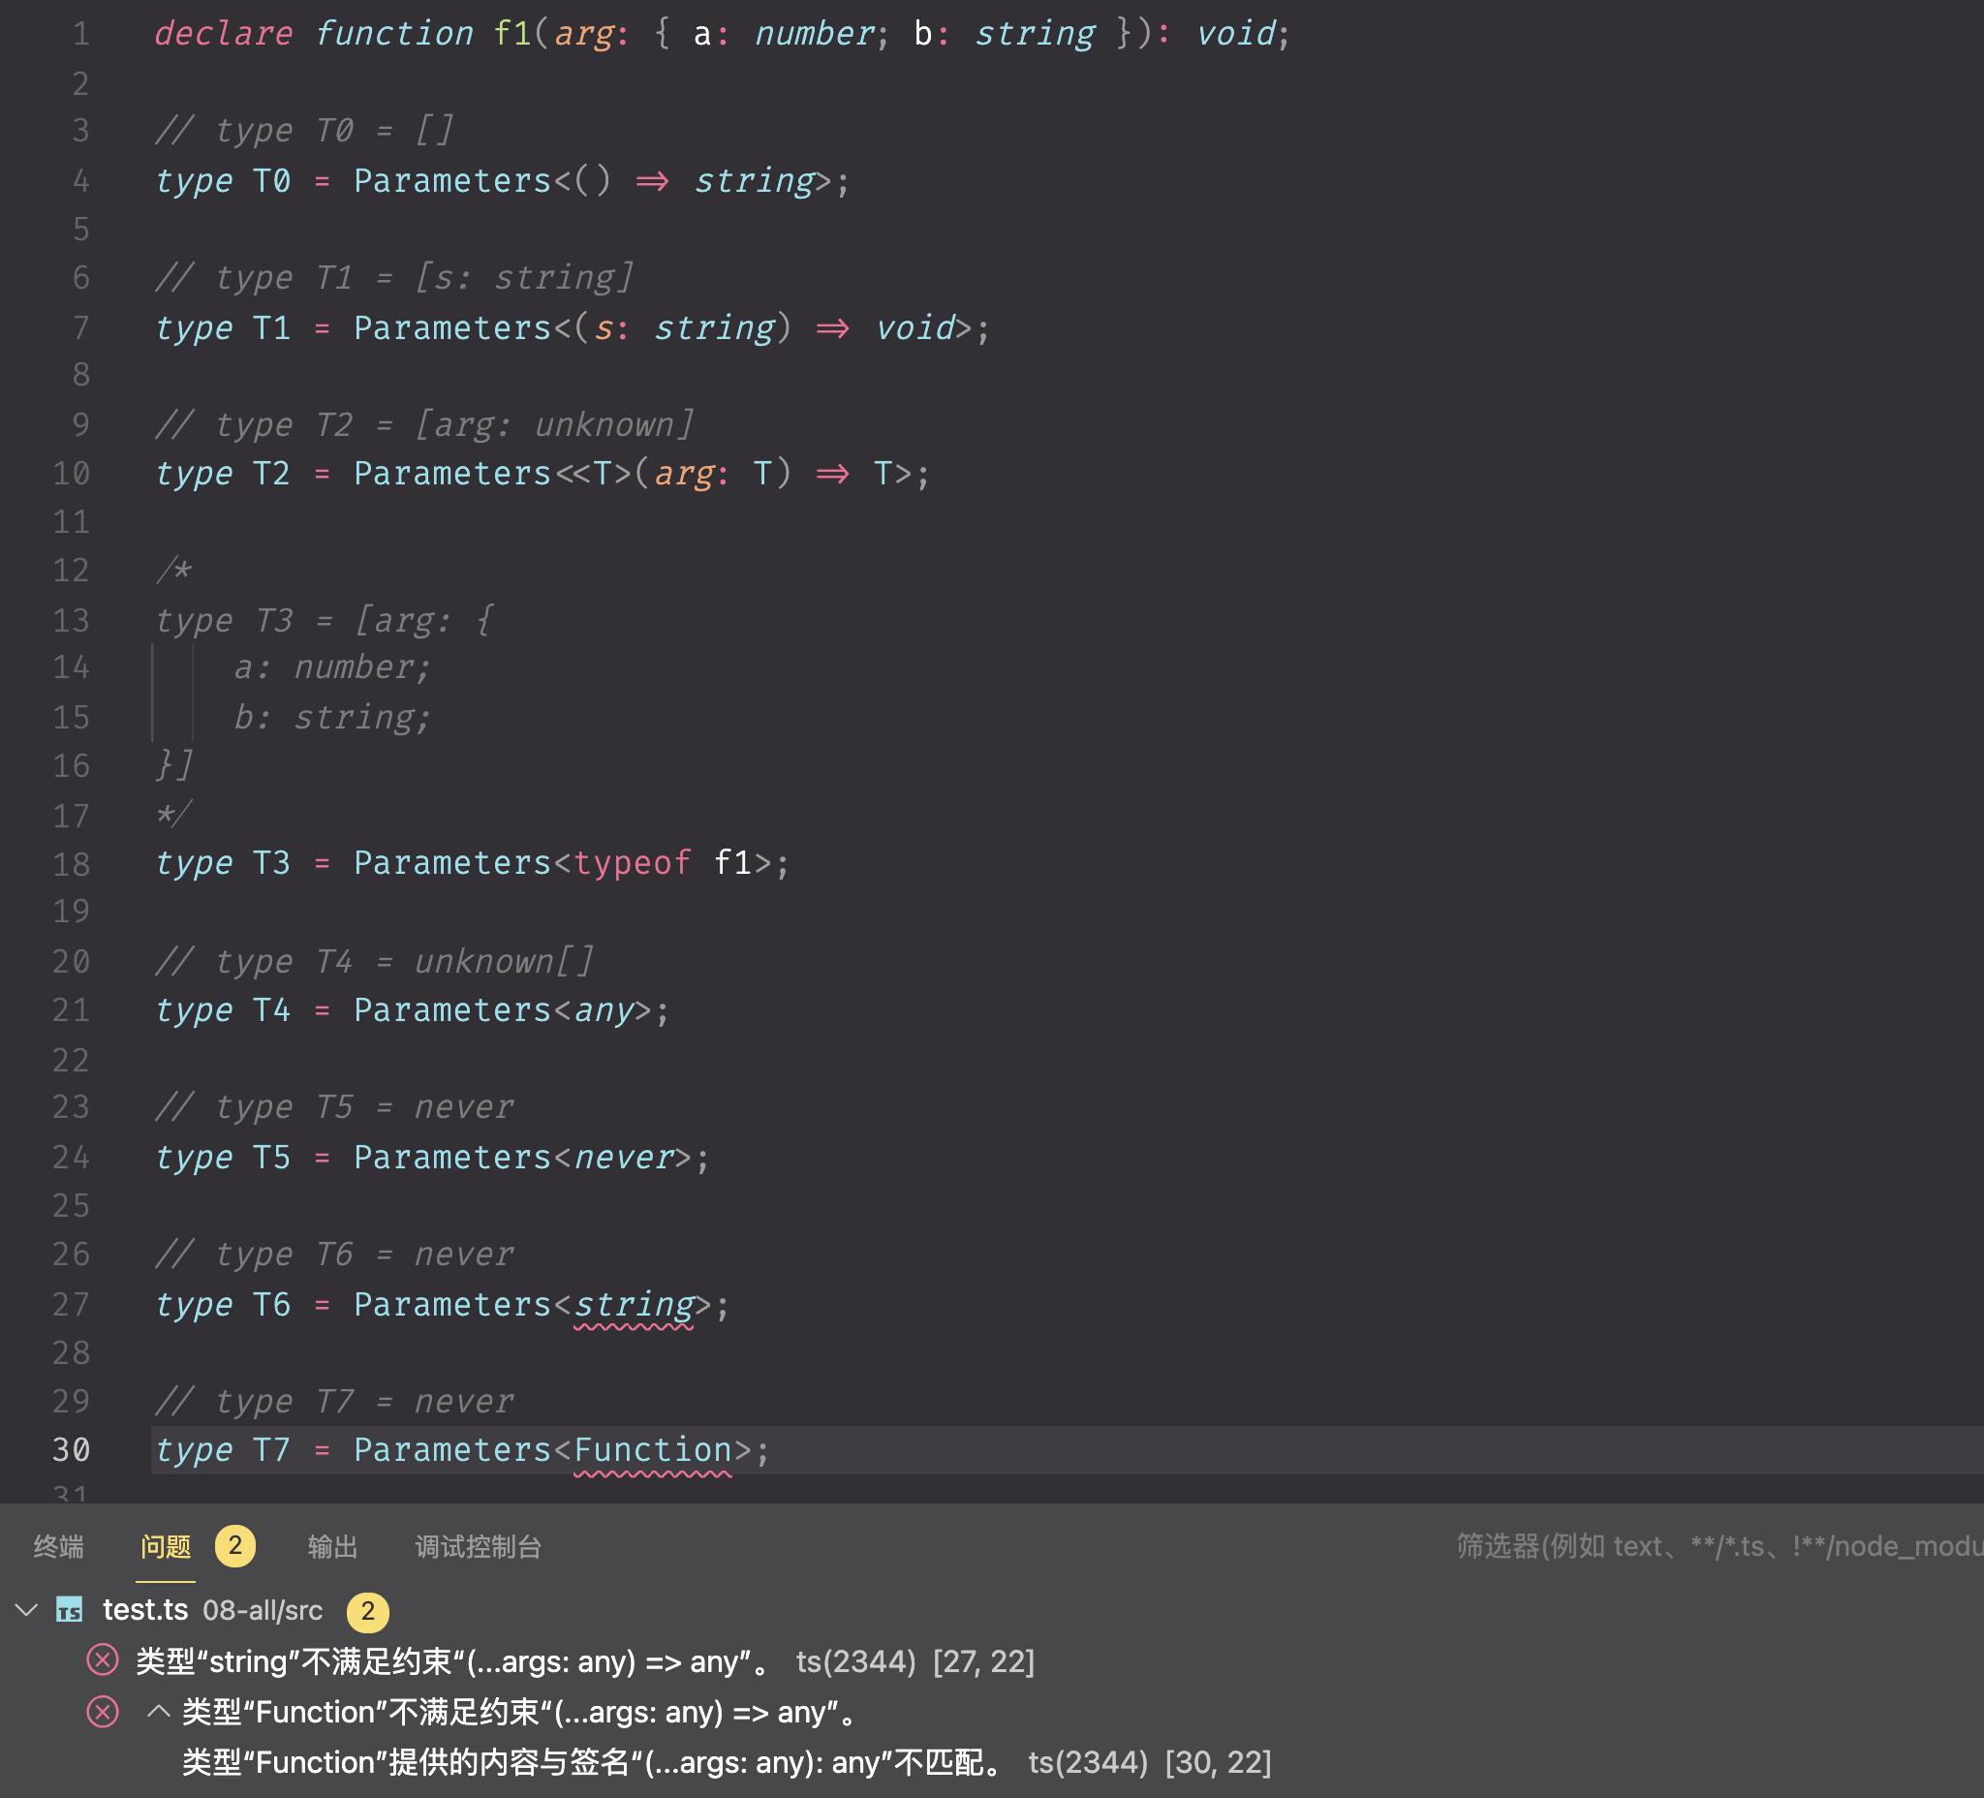1984x1798 pixels.
Task: Select the test.ts 08-all/src file row
Action: click(x=992, y=1610)
